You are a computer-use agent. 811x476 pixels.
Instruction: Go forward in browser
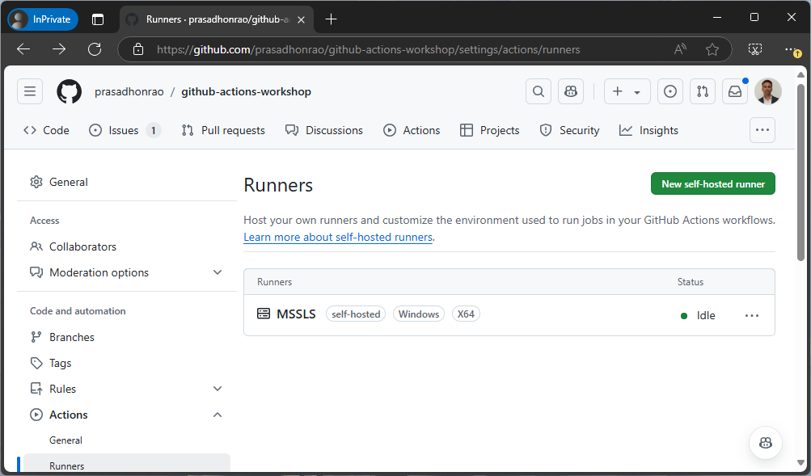point(59,49)
